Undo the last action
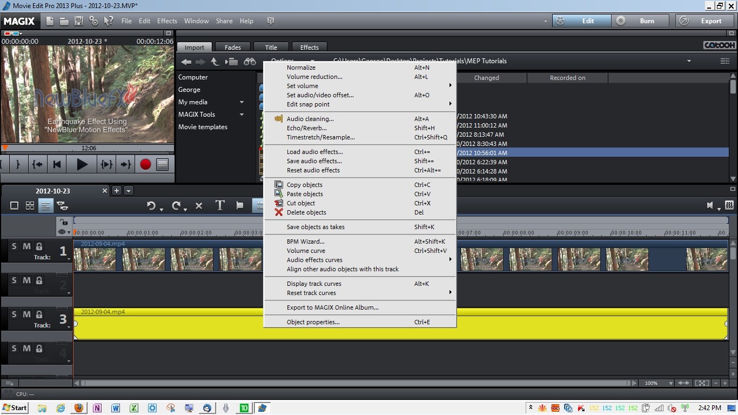 (x=151, y=205)
